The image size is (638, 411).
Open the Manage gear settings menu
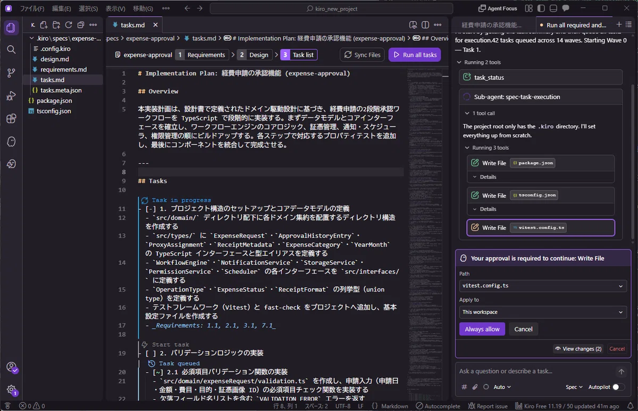[11, 390]
